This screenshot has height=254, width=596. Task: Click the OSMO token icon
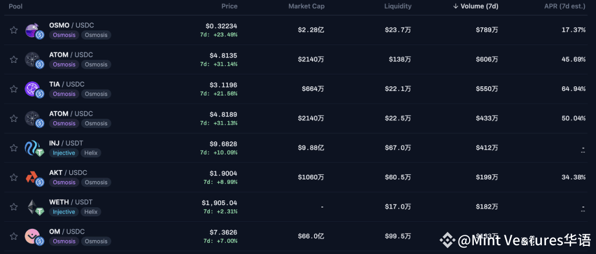[32, 30]
